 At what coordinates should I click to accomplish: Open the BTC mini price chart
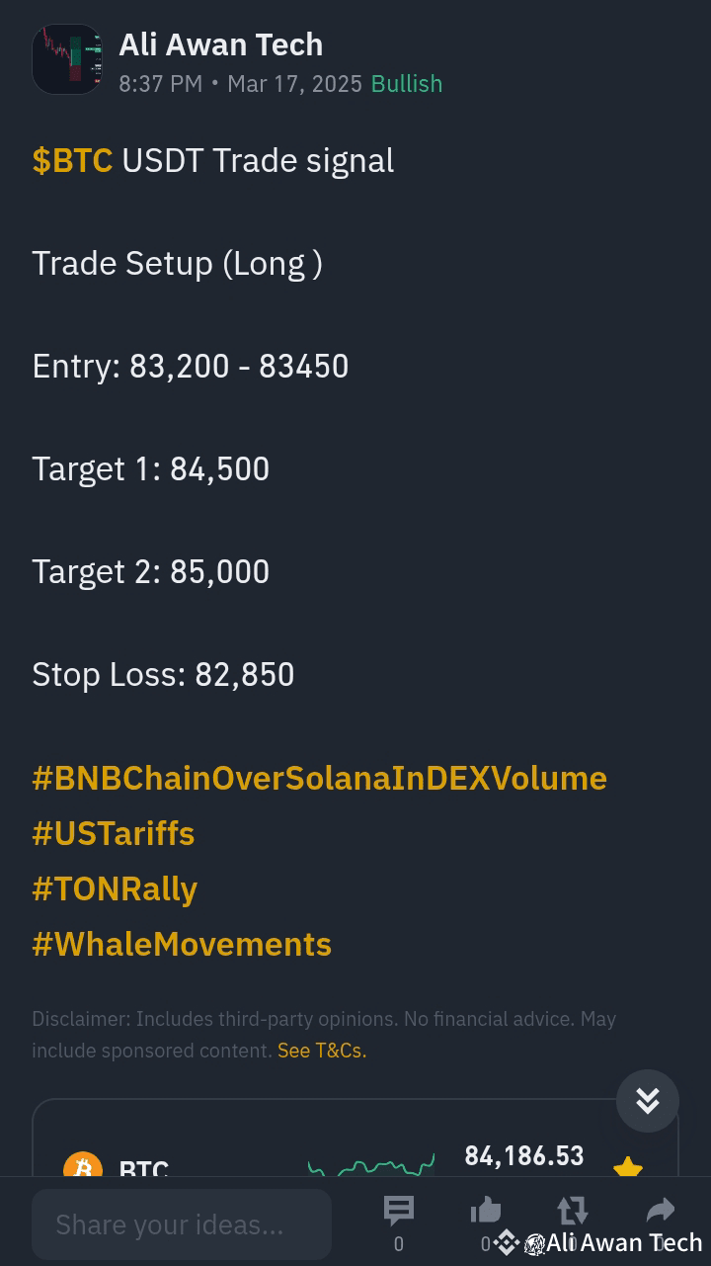[x=371, y=1166]
